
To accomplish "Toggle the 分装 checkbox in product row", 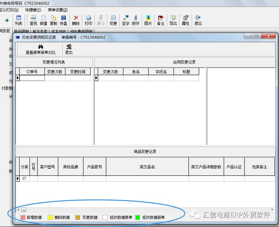I will 24,179.
